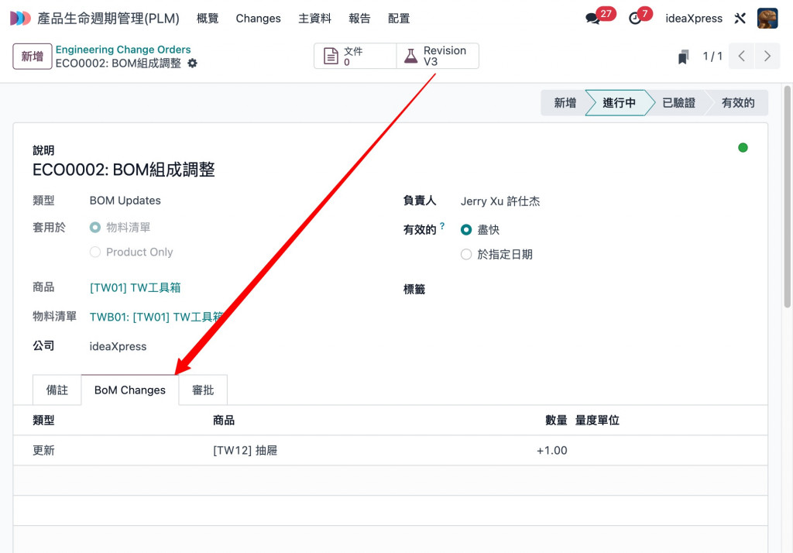The height and width of the screenshot is (553, 793).
Task: Click the 數量 column header
Action: [x=556, y=421]
